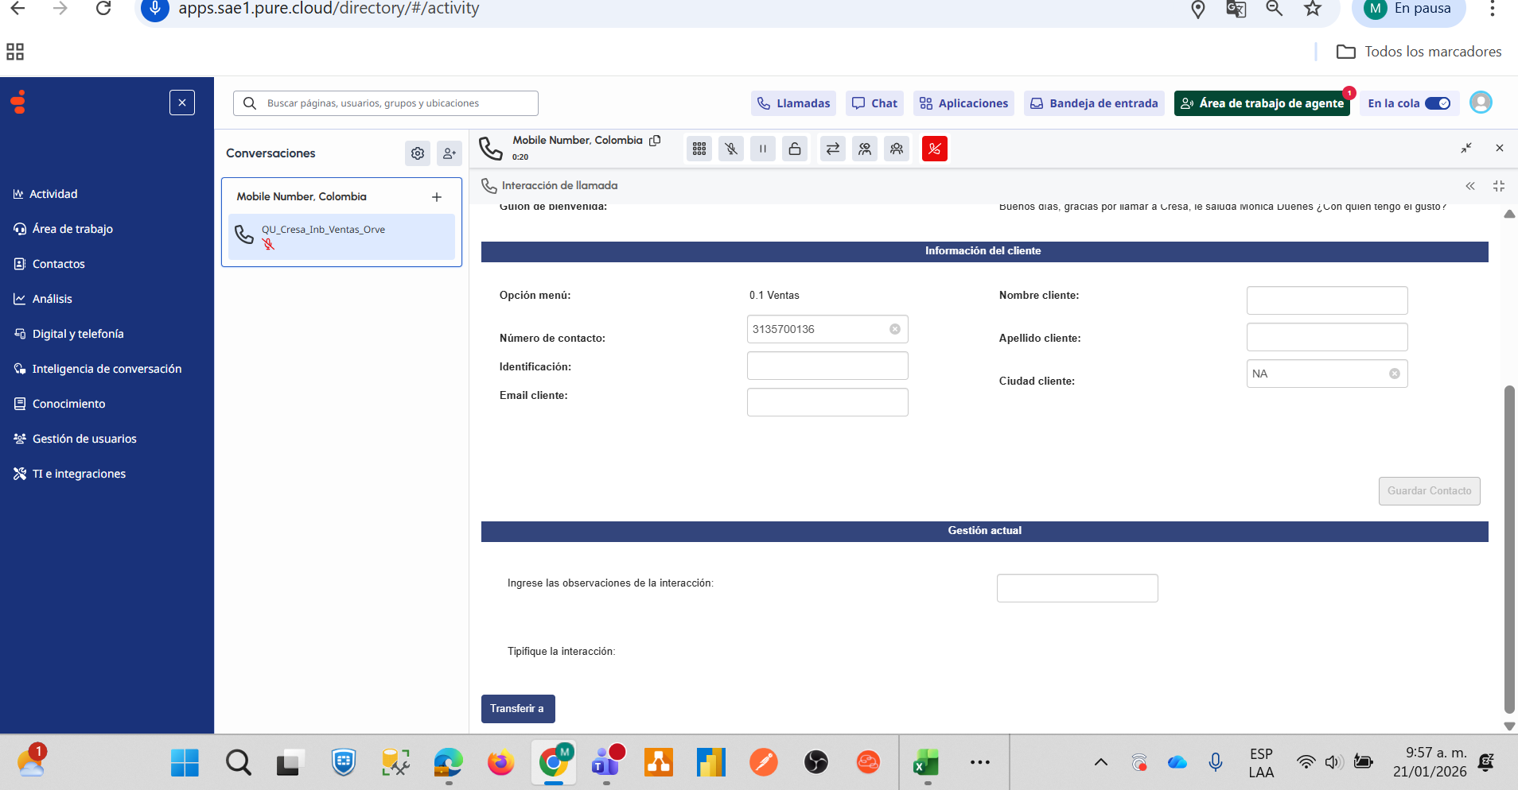Open the Llamadas panel
Viewport: 1518px width, 790px height.
tap(793, 103)
